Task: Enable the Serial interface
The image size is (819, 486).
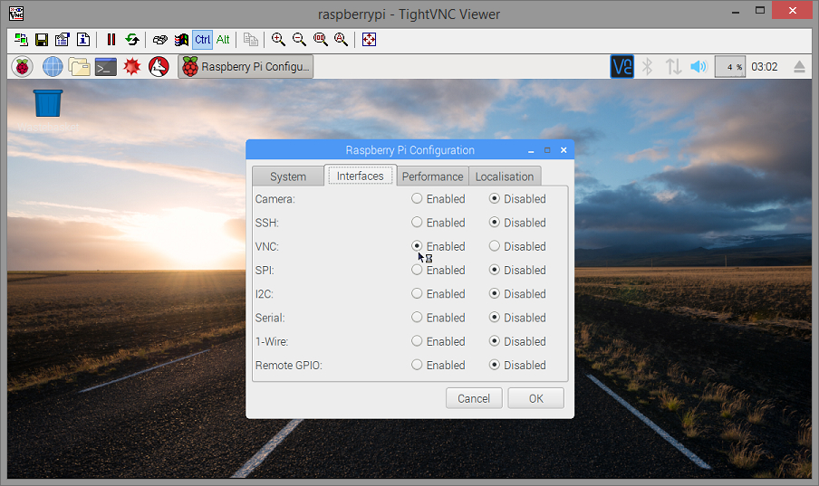Action: point(438,318)
